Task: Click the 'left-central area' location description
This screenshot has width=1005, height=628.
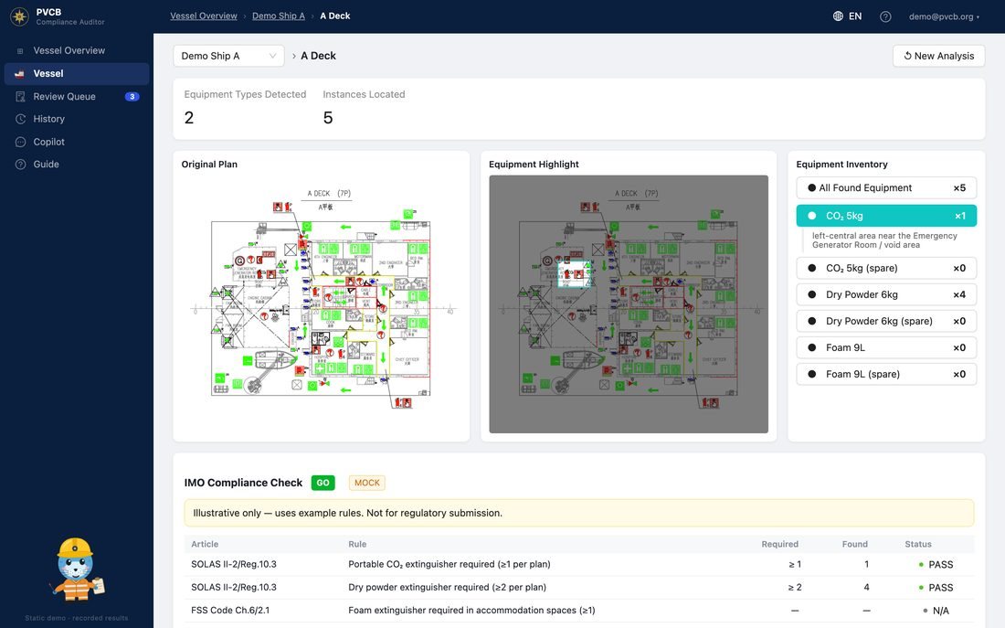Action: pyautogui.click(x=884, y=240)
